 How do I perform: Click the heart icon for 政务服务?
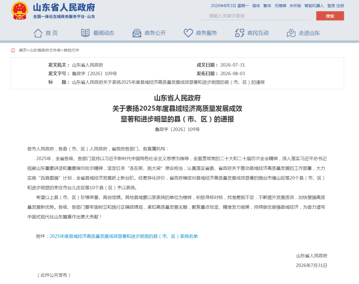coord(188,33)
